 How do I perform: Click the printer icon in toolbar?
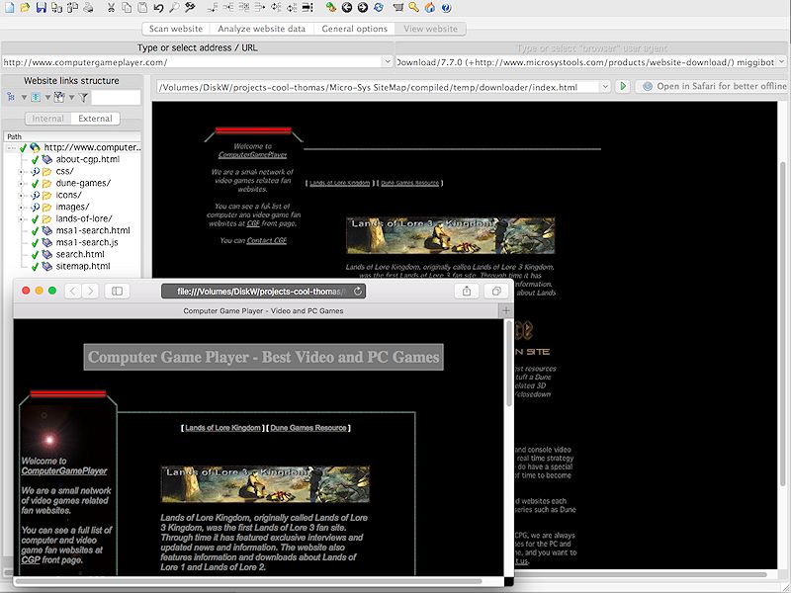[x=88, y=8]
